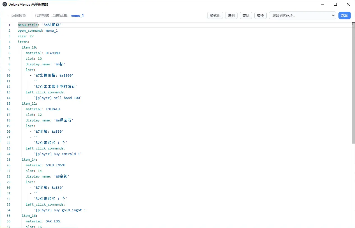Click the item_16: key line
This screenshot has height=228, width=355.
pyautogui.click(x=30, y=216)
